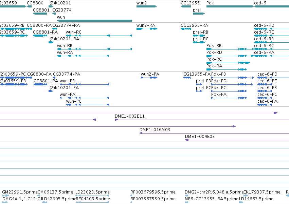Click transcript wun-RC label

pyautogui.click(x=73, y=32)
